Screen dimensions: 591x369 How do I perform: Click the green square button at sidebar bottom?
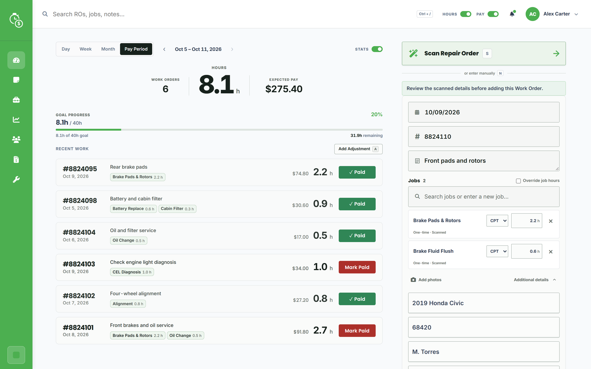[x=16, y=355]
